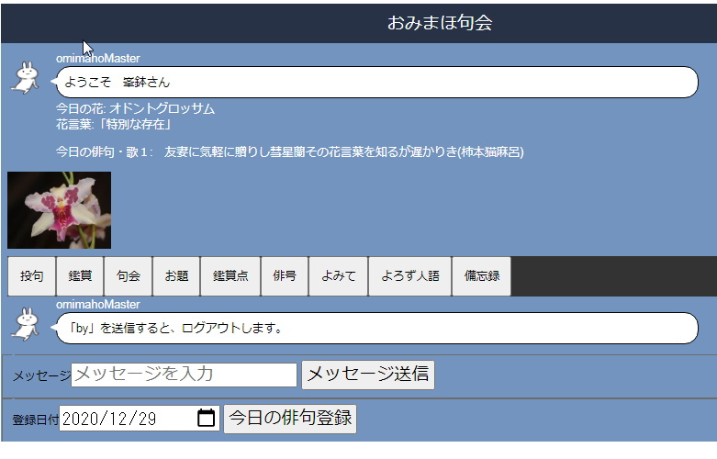
Task: Go to the お題 tab
Action: coord(176,276)
